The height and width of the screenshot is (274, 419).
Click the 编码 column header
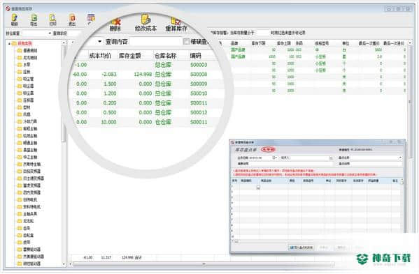195,56
